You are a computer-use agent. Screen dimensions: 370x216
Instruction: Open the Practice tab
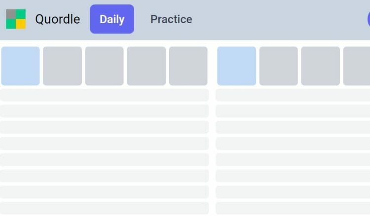click(x=171, y=19)
